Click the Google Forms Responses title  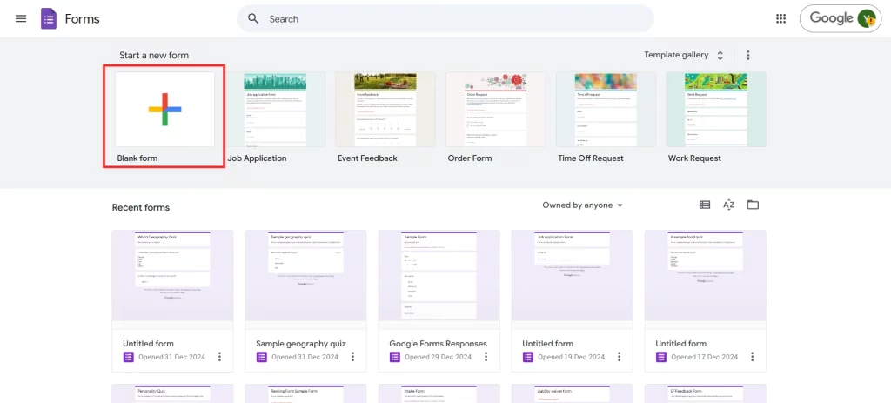[x=439, y=343]
